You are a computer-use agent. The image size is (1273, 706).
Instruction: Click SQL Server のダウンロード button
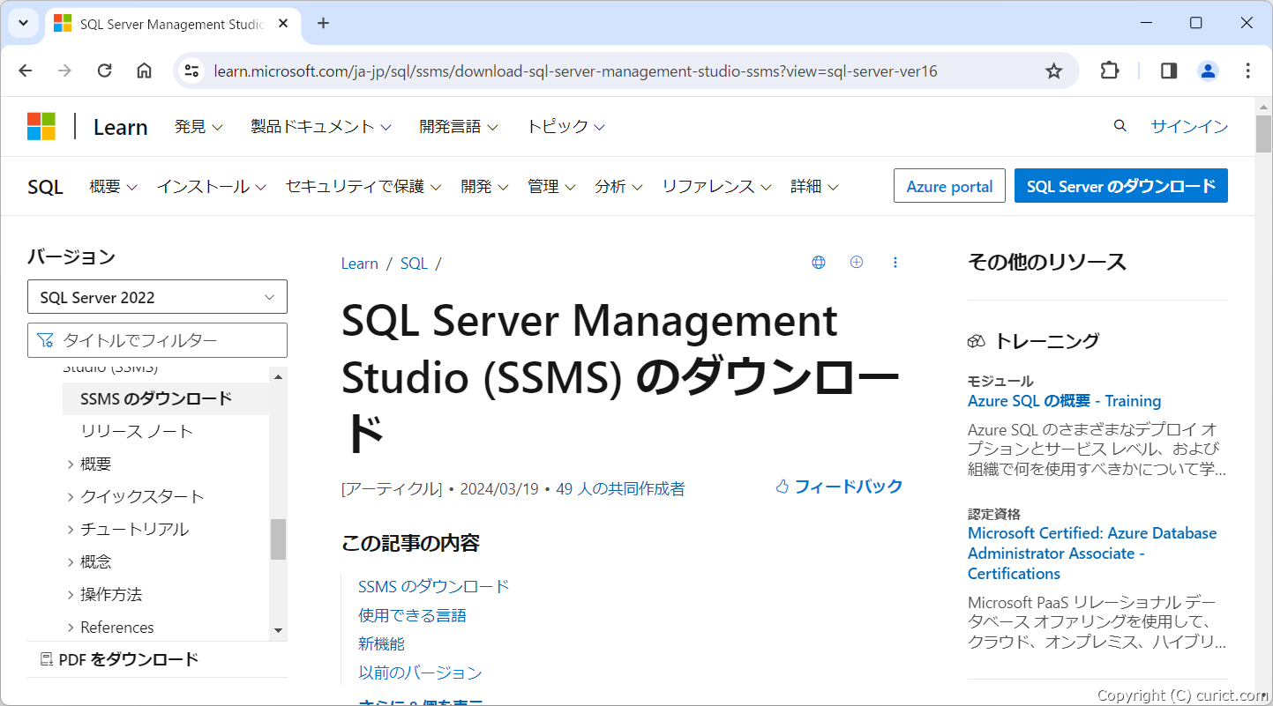pyautogui.click(x=1120, y=186)
